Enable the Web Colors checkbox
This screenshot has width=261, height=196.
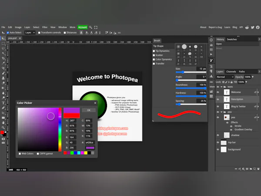click(20, 154)
